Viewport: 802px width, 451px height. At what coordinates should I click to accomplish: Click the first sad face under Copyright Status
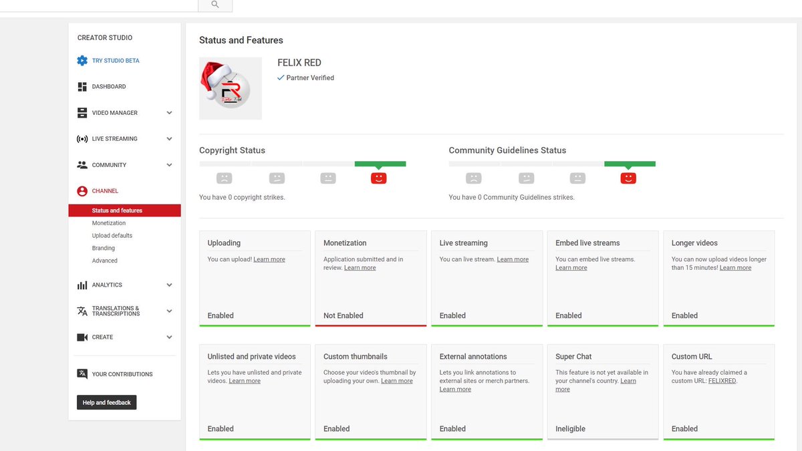coord(224,178)
